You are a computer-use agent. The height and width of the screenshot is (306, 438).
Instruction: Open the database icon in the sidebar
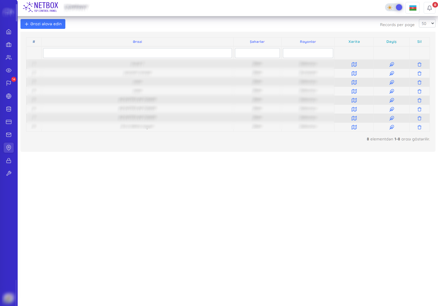coord(9,109)
